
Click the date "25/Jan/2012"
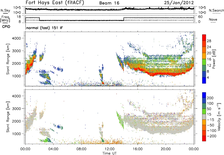(x=179, y=3)
